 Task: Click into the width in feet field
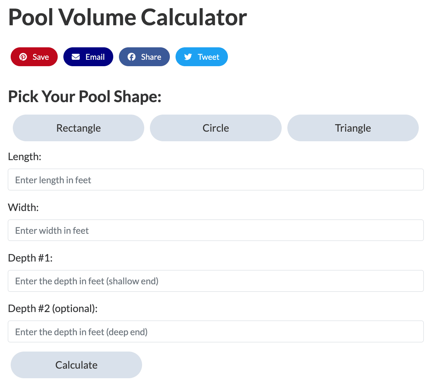pos(216,230)
